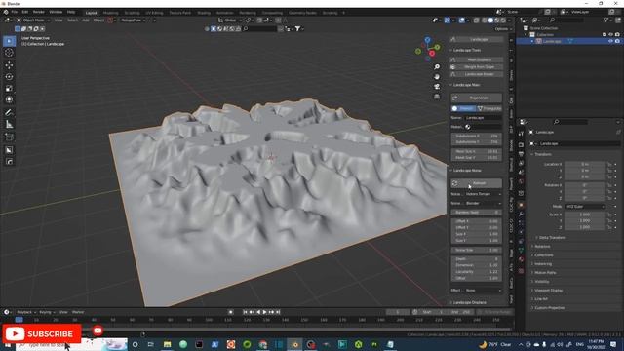This screenshot has height=351, width=624.
Task: Toggle Landscape render camera icon in outliner
Action: pos(617,41)
